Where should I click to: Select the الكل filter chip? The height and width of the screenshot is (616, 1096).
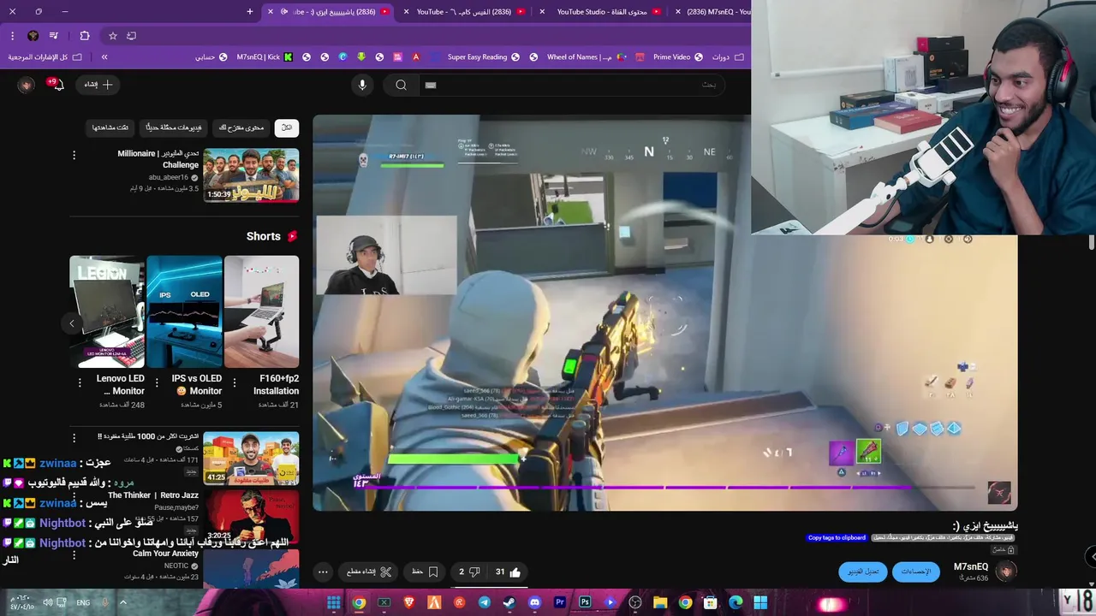click(286, 127)
